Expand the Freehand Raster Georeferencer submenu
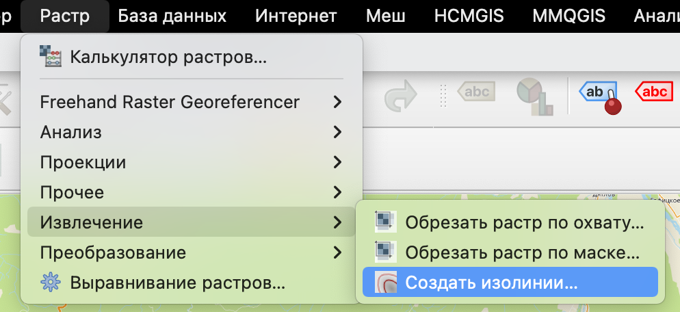Screen dimensions: 680x312 (x=337, y=103)
